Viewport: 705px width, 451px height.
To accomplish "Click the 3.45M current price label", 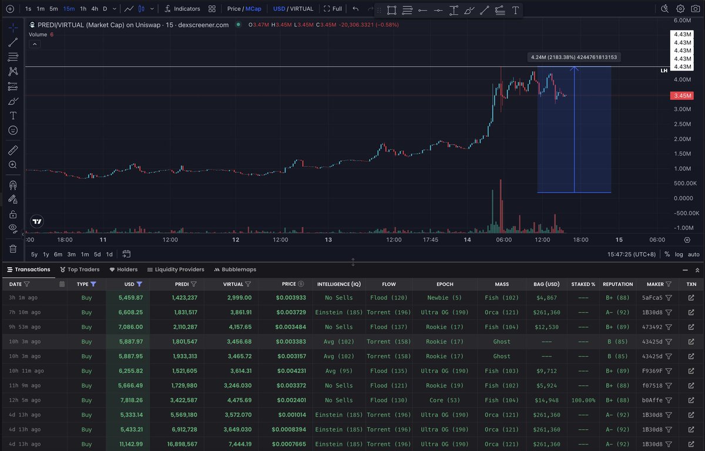I will (683, 96).
